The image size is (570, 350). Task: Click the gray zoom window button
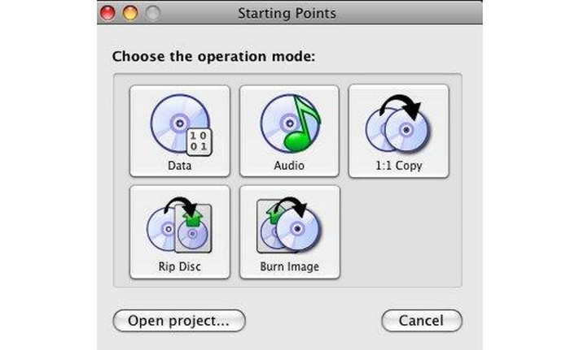pyautogui.click(x=153, y=13)
